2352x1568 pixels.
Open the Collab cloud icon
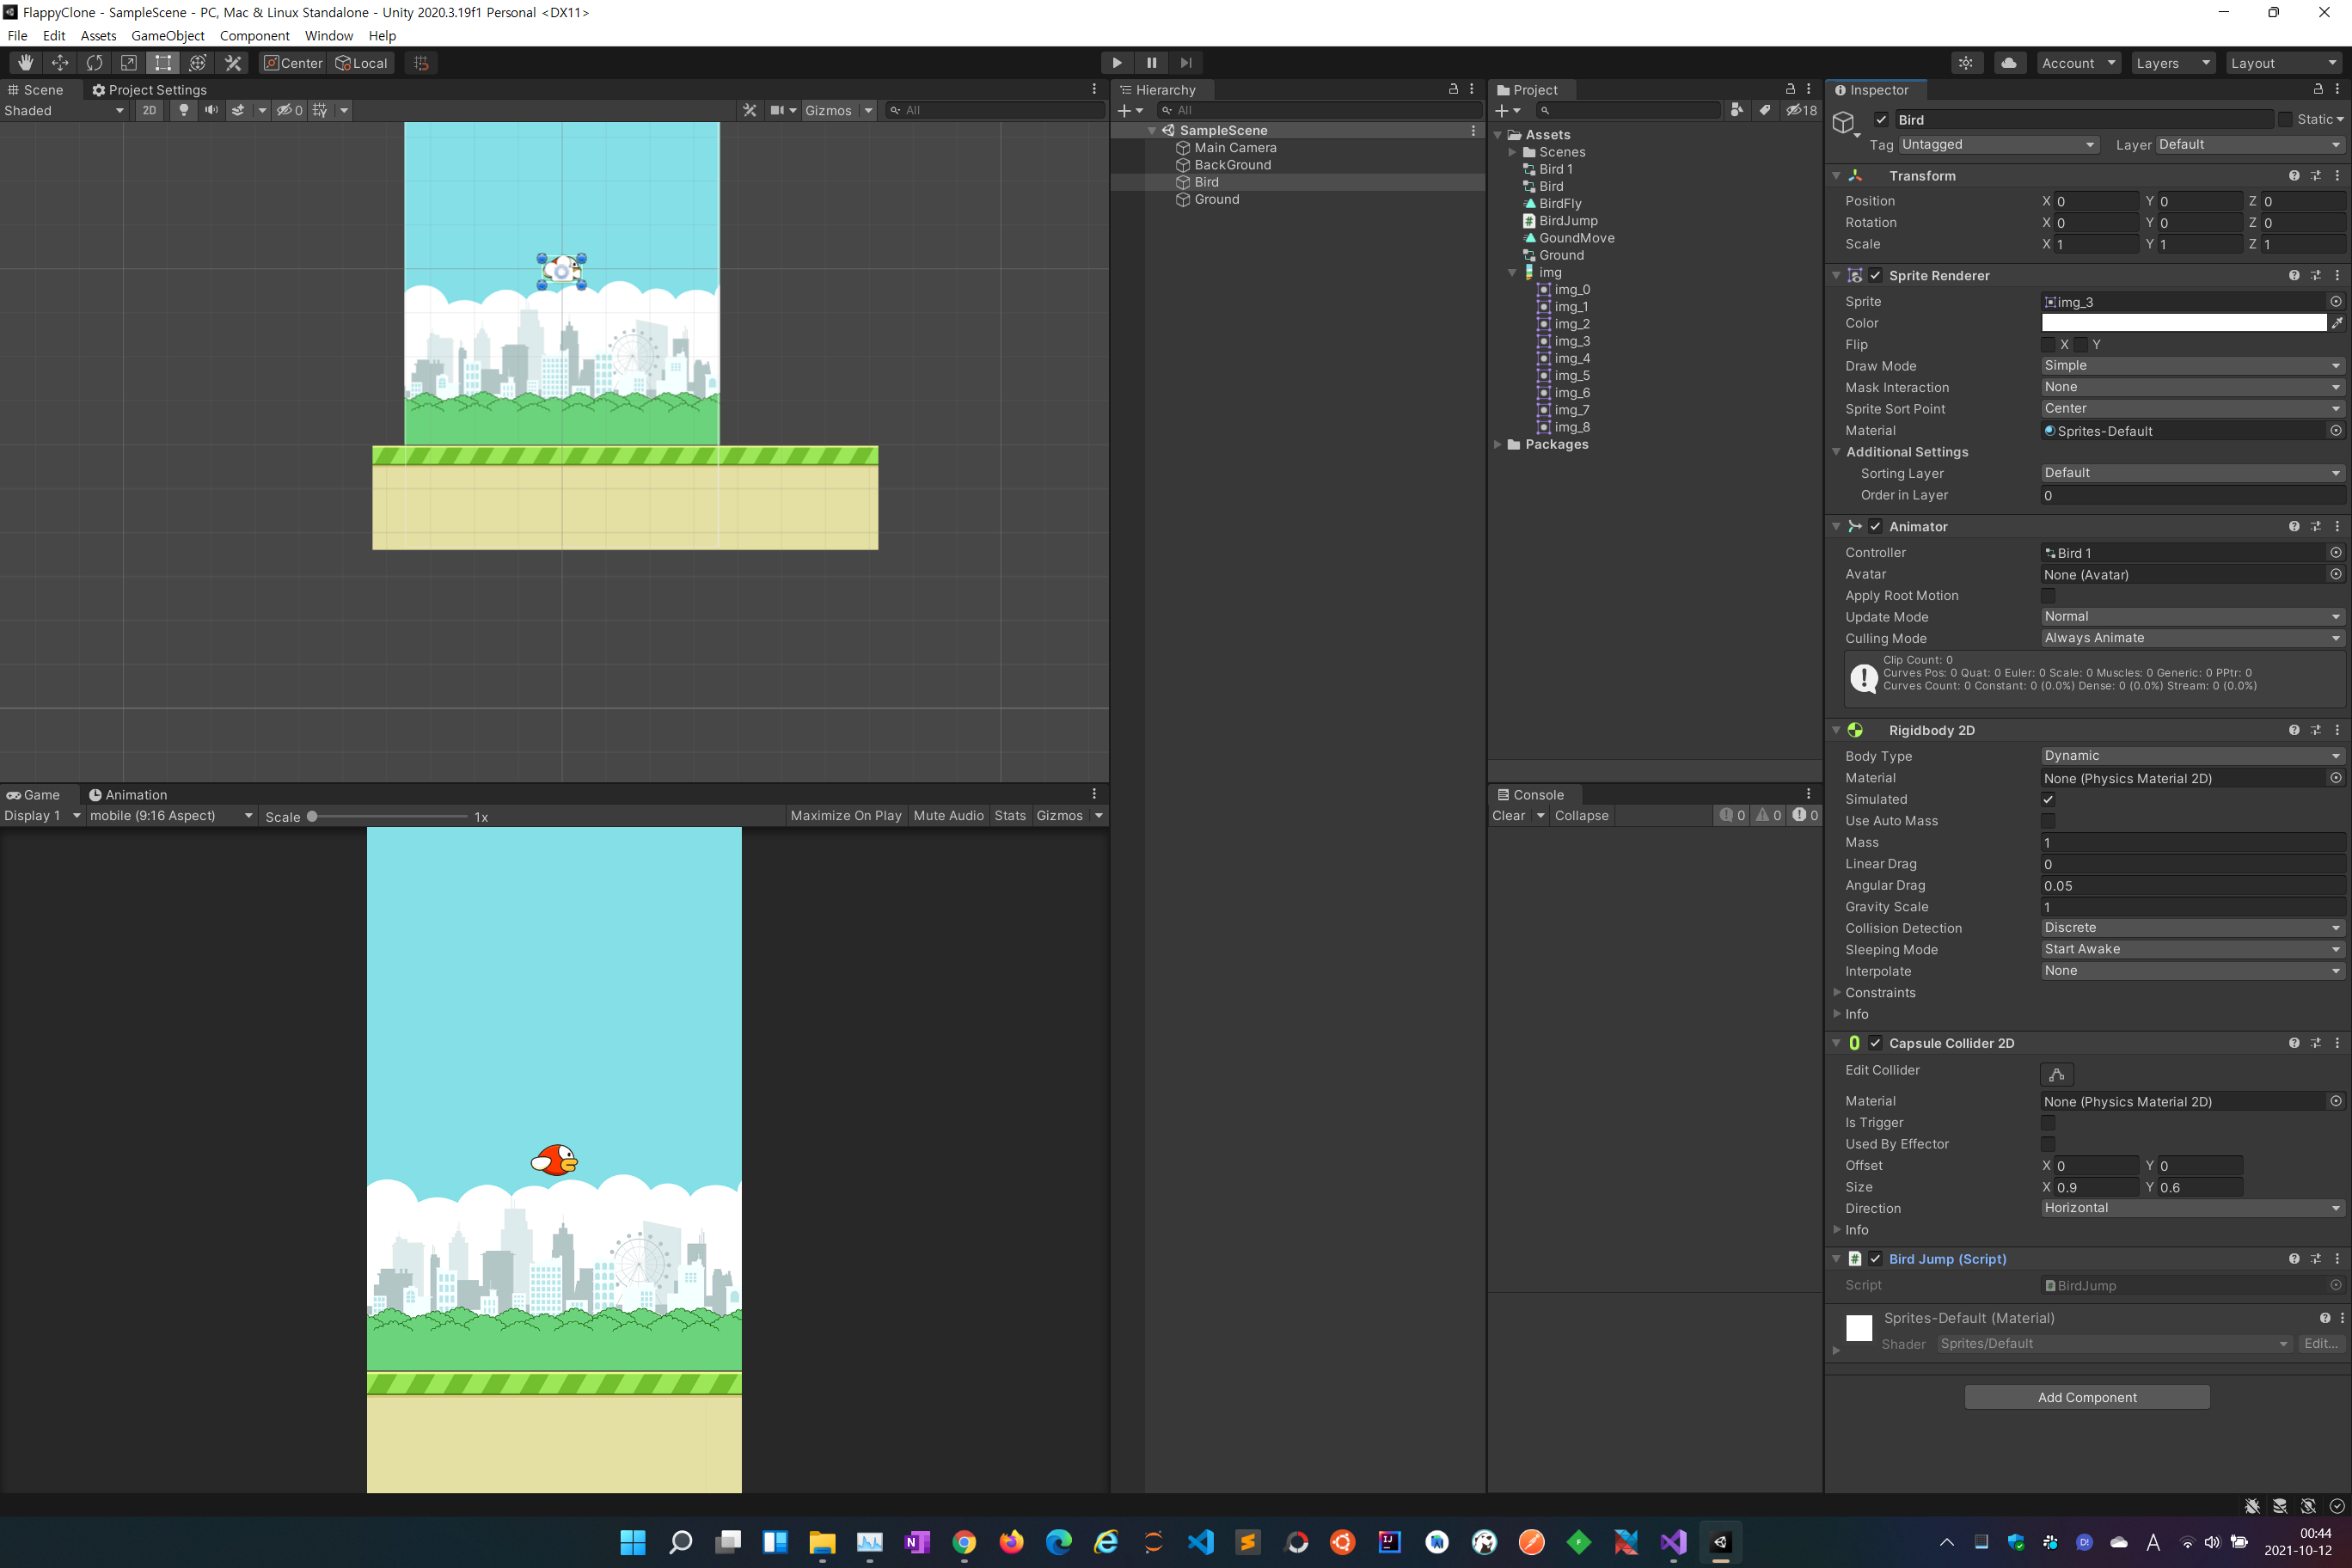pos(2008,63)
